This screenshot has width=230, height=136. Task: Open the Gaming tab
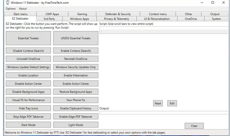click(x=82, y=14)
